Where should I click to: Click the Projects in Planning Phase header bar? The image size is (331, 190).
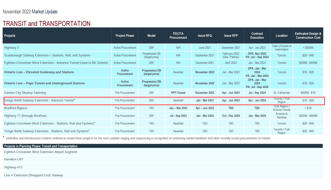tap(163, 146)
